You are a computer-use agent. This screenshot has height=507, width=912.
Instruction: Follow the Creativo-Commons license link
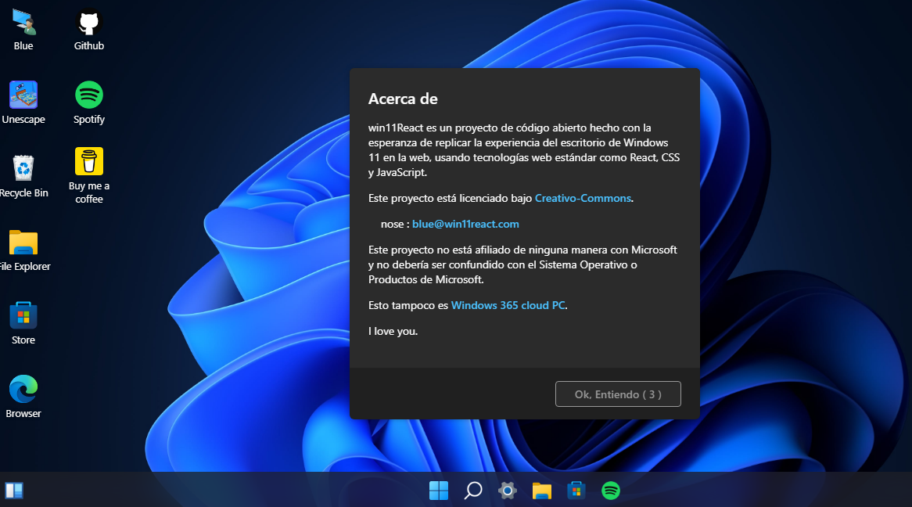(x=583, y=198)
